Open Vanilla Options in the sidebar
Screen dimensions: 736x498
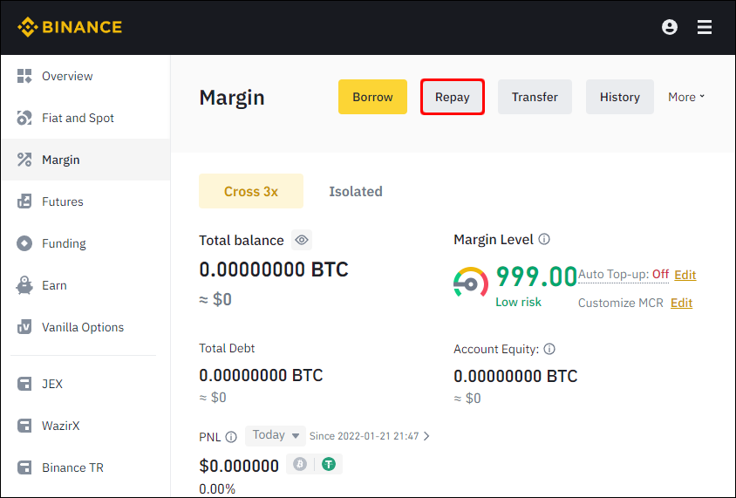[x=86, y=327]
